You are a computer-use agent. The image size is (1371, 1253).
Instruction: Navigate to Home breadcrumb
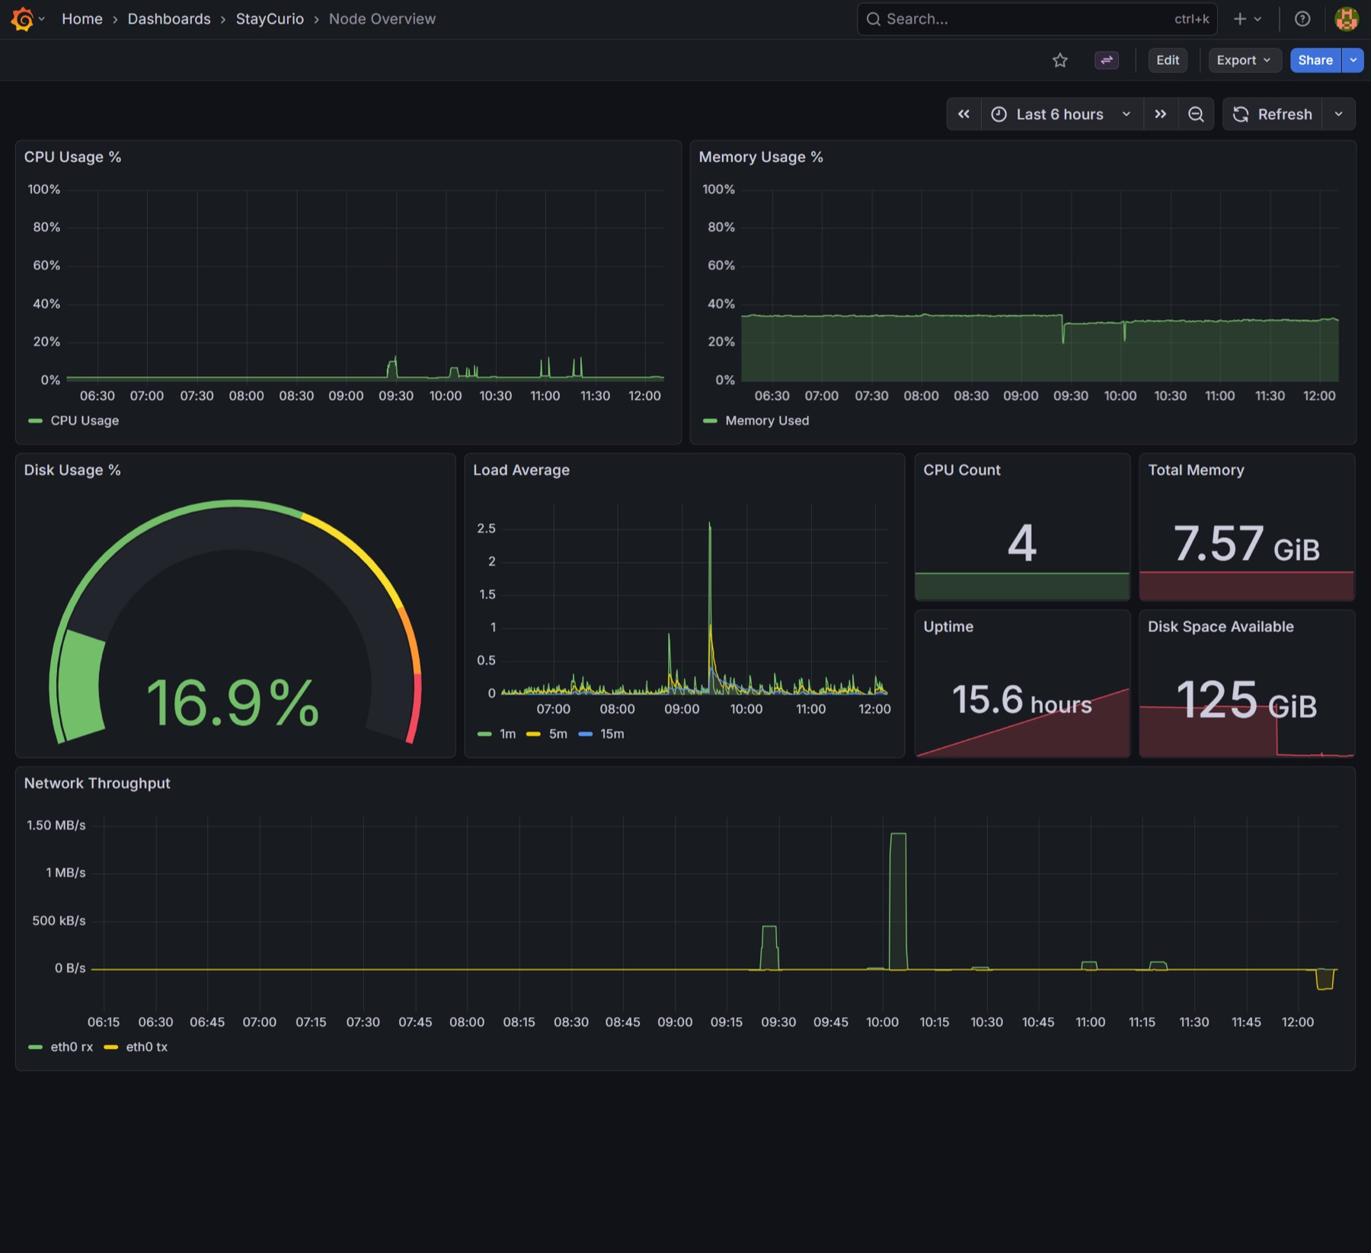[82, 19]
